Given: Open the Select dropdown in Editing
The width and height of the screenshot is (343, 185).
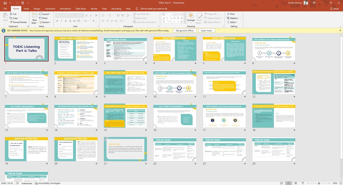Looking at the screenshot, I should pos(232,22).
